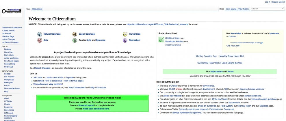Open Workgroups sidebar link
286x121 pixels.
click(x=9, y=80)
